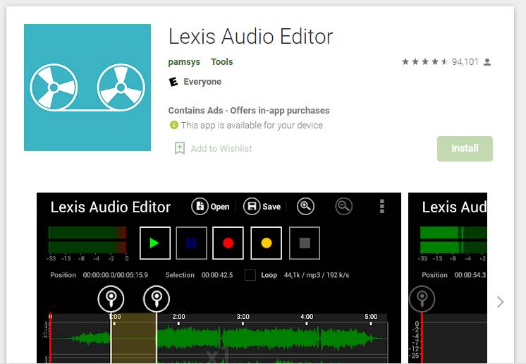526x364 pixels.
Task: Click the zoom out magnifier icon
Action: click(x=344, y=206)
